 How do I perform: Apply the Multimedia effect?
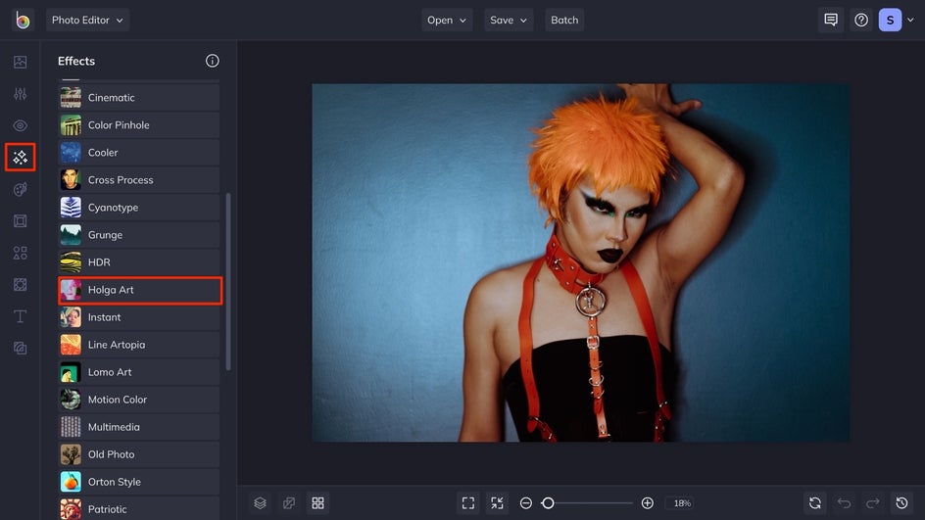(139, 427)
